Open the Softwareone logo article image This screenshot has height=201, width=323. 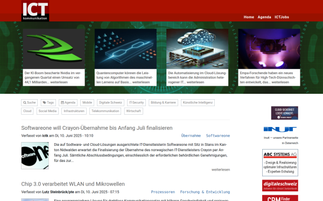35,155
